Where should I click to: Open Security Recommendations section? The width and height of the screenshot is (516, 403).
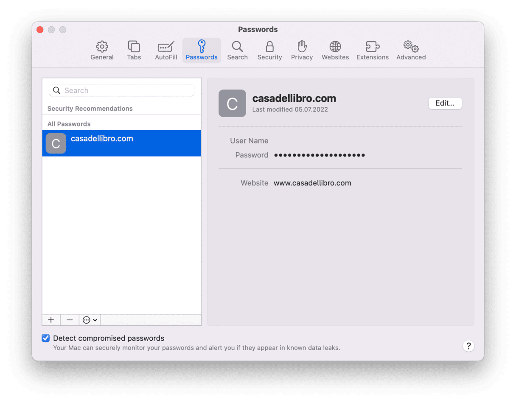point(90,109)
